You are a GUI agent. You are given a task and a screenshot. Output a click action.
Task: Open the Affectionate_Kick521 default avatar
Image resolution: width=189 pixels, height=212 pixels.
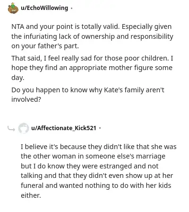point(24,128)
